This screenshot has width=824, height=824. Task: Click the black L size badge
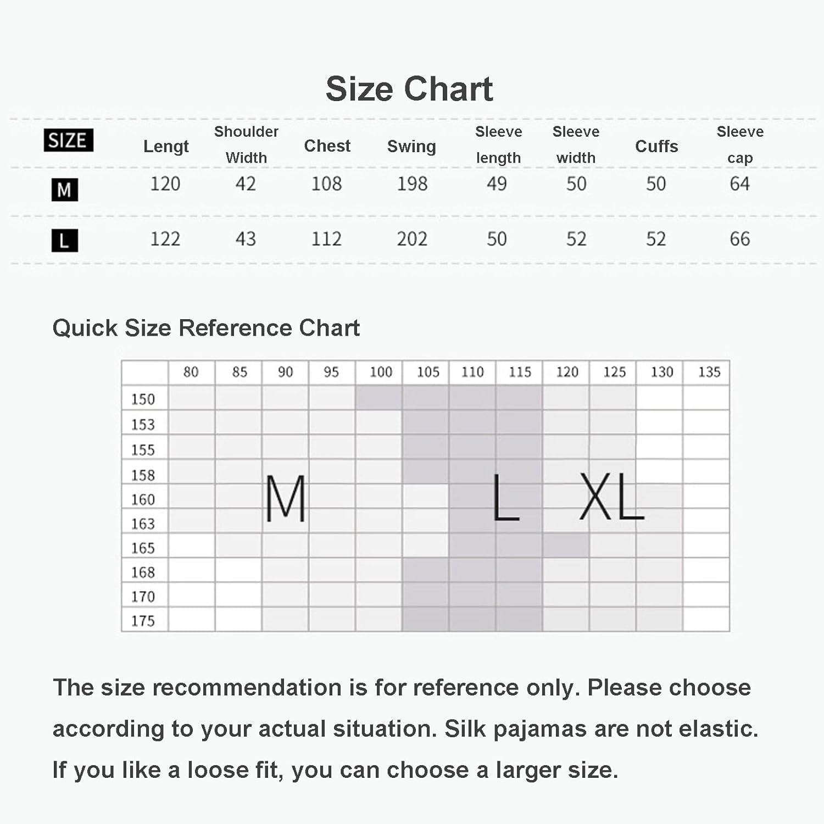coord(64,240)
